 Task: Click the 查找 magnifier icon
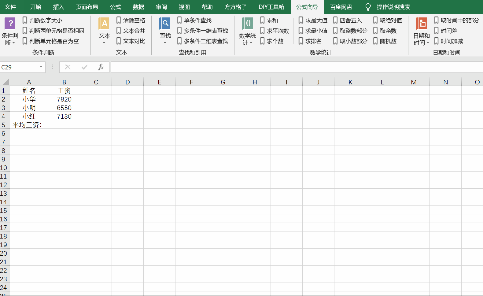tap(165, 24)
